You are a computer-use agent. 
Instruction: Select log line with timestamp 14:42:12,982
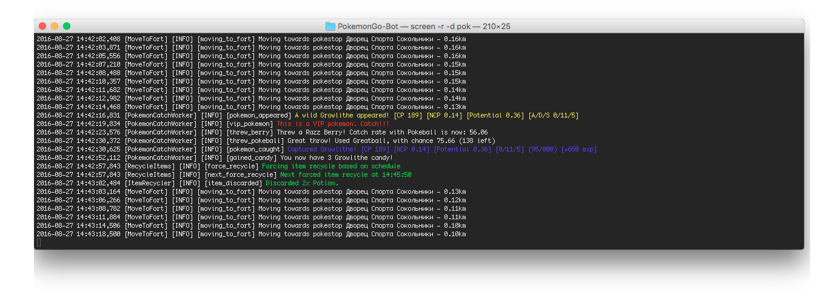251,98
